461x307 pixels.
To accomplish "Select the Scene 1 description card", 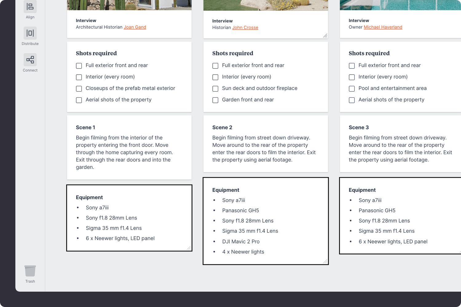I will click(x=129, y=147).
